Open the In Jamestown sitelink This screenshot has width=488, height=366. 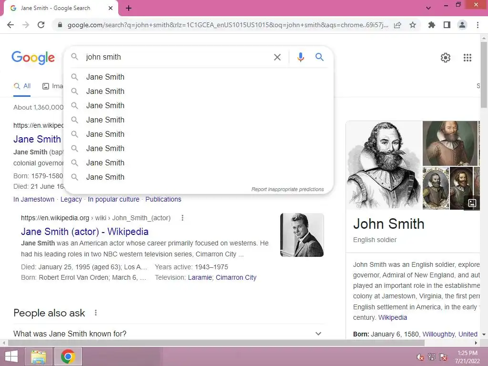click(34, 199)
